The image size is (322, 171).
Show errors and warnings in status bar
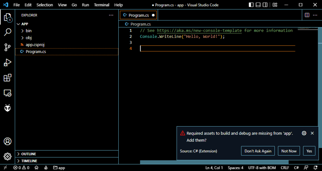pyautogui.click(x=21, y=168)
